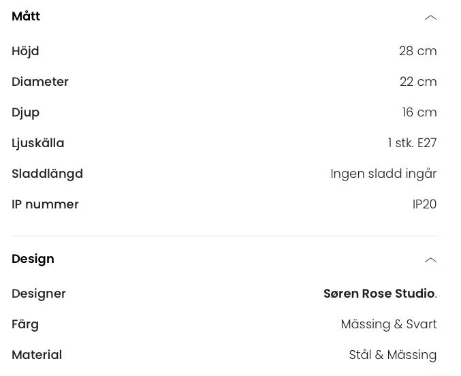Viewport: 461px width, 376px height.
Task: Select the Stål & Mässing material value
Action: click(x=392, y=355)
